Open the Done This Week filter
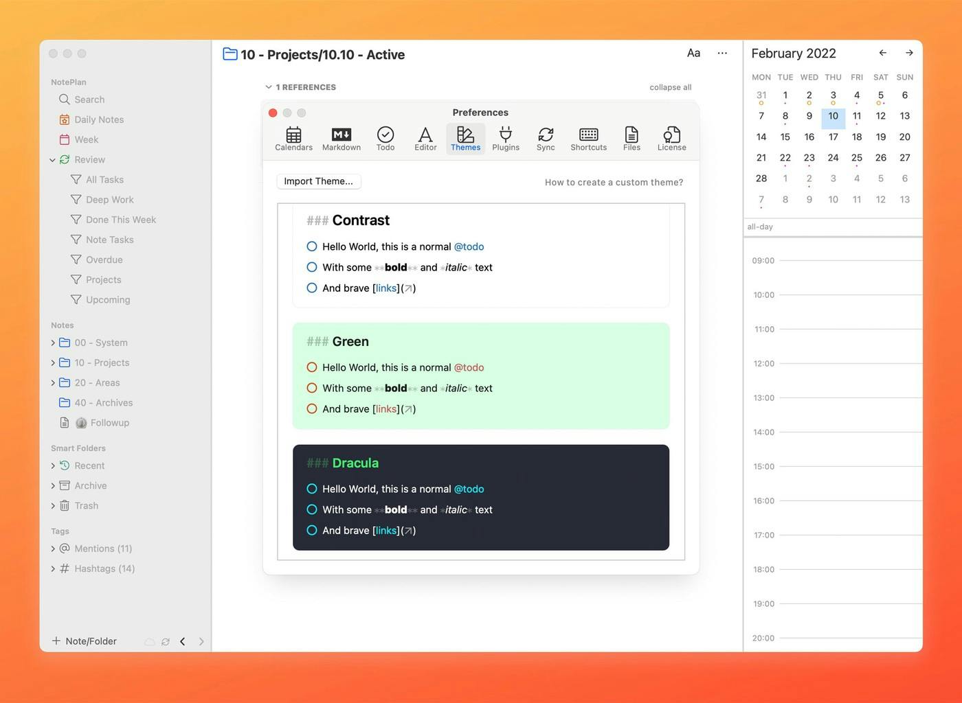This screenshot has height=703, width=962. 113,220
